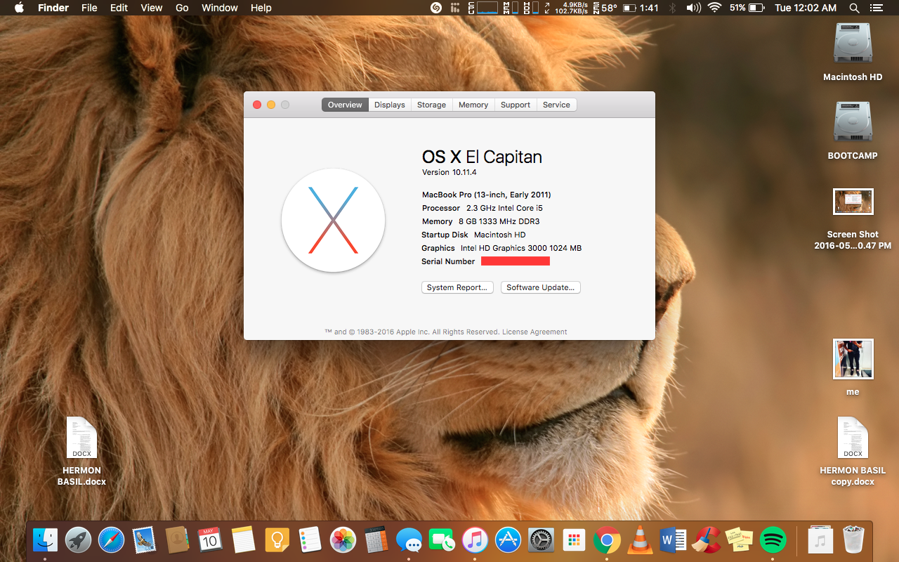Click the Wi-Fi status icon
The height and width of the screenshot is (562, 899).
pyautogui.click(x=715, y=8)
